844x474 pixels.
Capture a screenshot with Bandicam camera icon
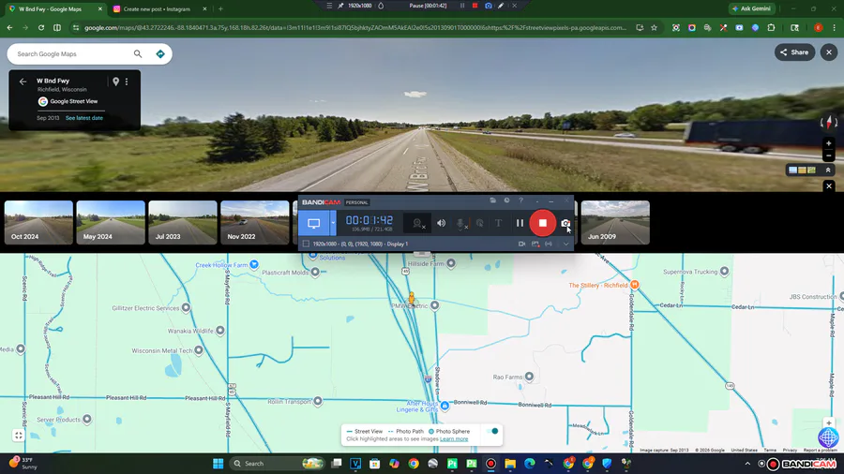(565, 223)
